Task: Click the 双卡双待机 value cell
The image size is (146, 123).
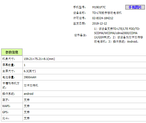Action: tap(84, 85)
